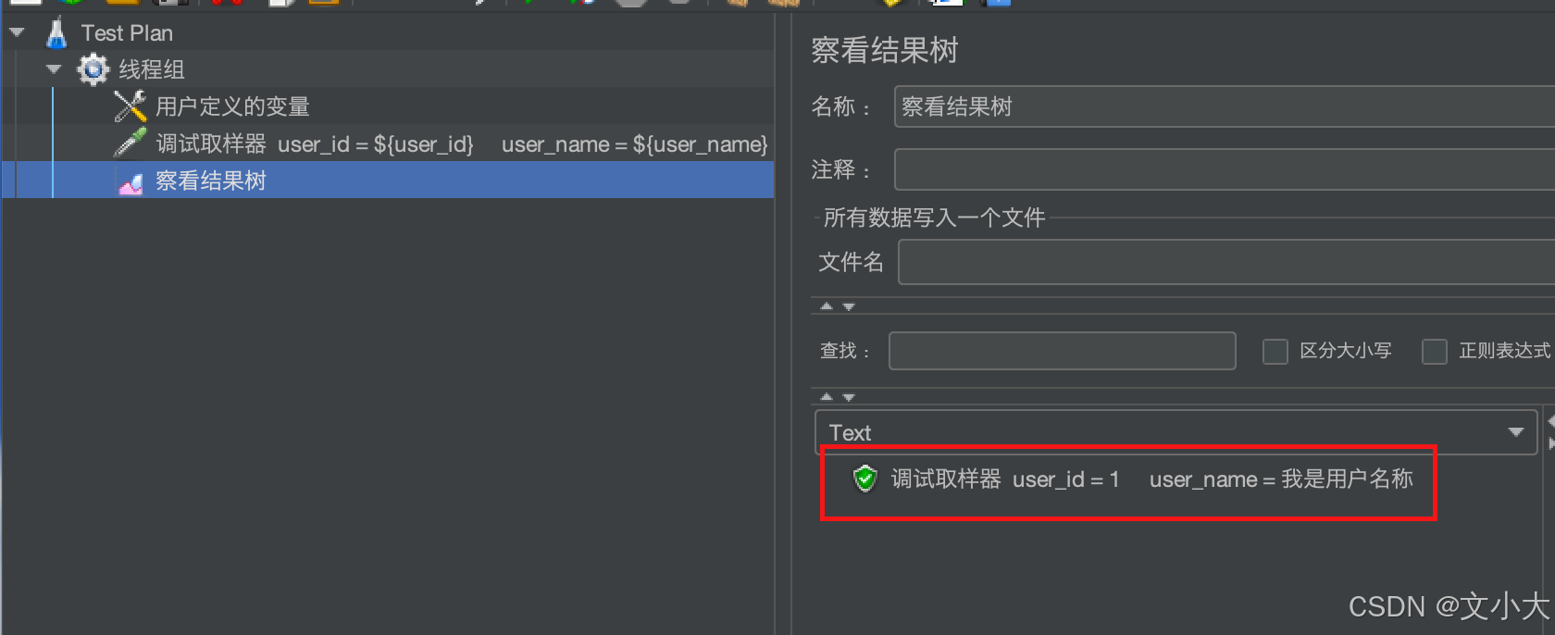Click the Test Plan flask icon
The height and width of the screenshot is (635, 1555).
56,32
